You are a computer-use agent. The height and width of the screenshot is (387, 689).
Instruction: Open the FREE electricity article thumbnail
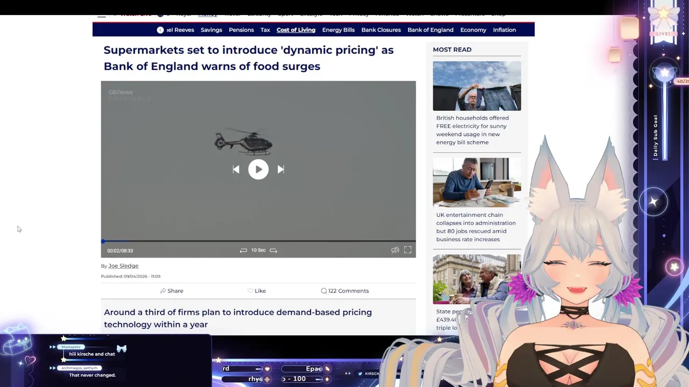477,86
